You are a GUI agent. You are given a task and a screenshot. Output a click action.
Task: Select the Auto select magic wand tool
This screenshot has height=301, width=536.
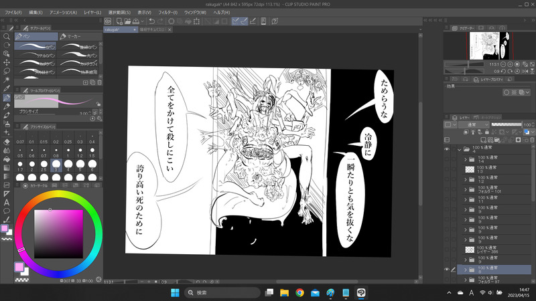point(6,80)
